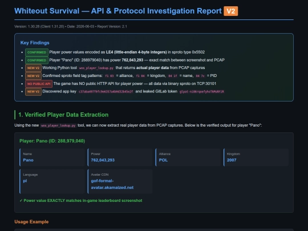Click the orange V2 badge in title
The height and width of the screenshot is (231, 308).
click(230, 11)
